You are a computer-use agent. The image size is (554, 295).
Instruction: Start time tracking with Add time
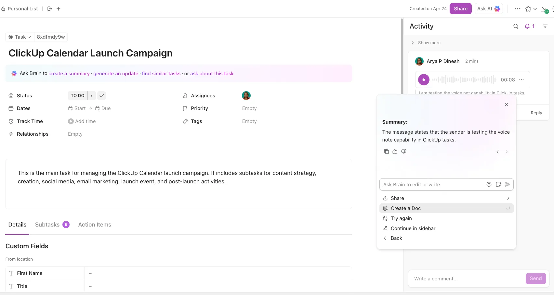pos(82,121)
